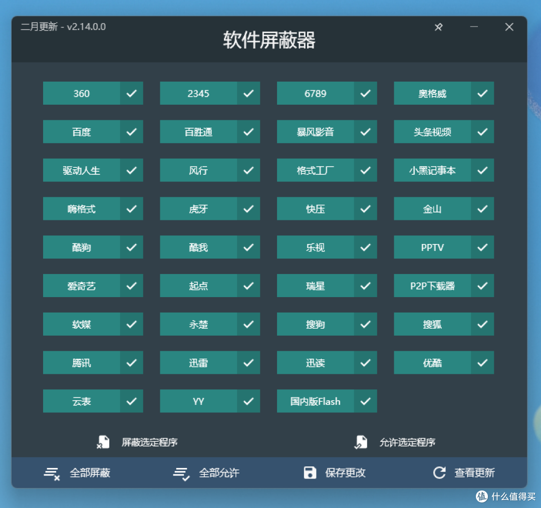Click the 全部屏蔽 label
The height and width of the screenshot is (508, 541).
(x=90, y=473)
